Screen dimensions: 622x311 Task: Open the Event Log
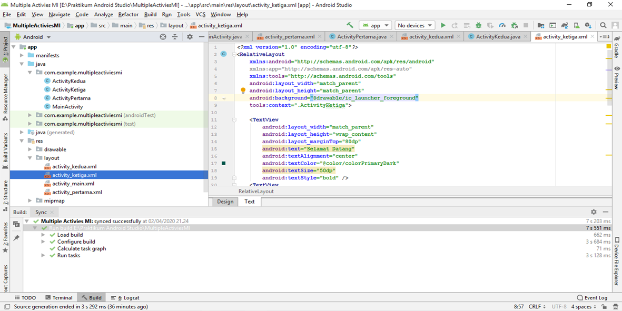(x=592, y=297)
